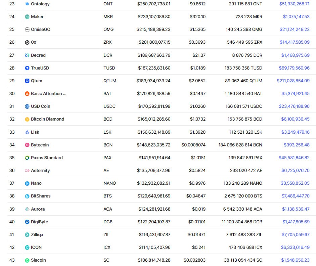The height and width of the screenshot is (266, 316).
Task: Click the TrueUSD coin logo
Action: (x=27, y=68)
